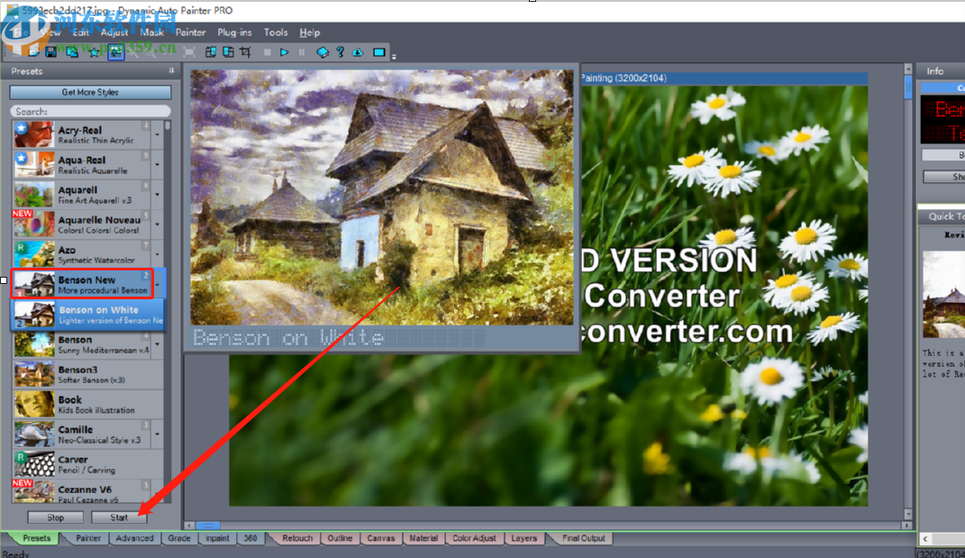Screen dimensions: 965x558
Task: Collapse the Benson New preset variations arrow
Action: (158, 285)
